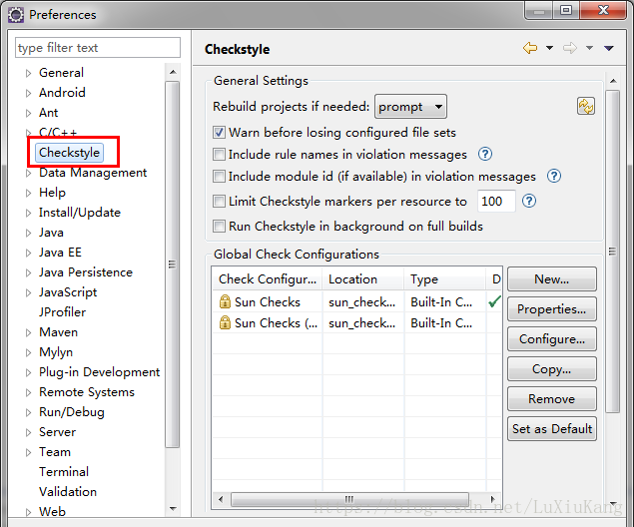Screen dimensions: 634x527
Task: Click the back navigation arrow icon
Action: [x=530, y=48]
